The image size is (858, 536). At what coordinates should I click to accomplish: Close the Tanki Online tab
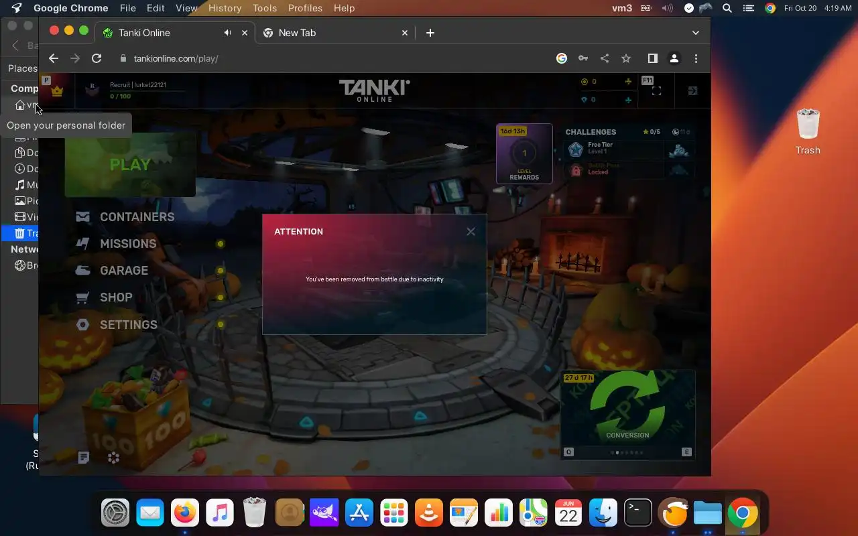click(245, 33)
